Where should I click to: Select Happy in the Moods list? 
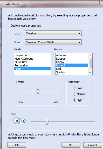point(72,62)
